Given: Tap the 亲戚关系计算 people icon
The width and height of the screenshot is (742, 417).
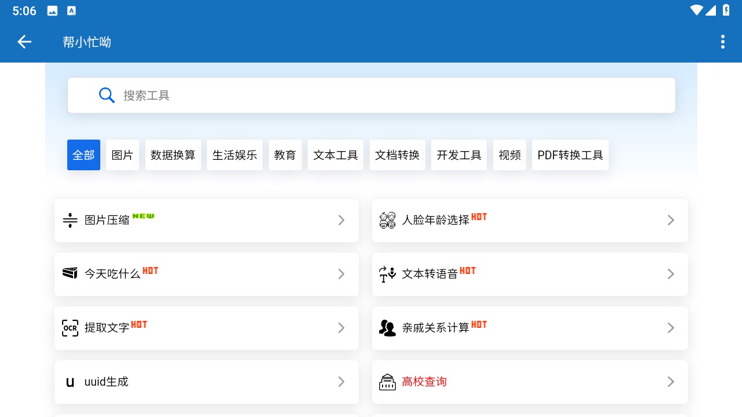Looking at the screenshot, I should pos(387,328).
